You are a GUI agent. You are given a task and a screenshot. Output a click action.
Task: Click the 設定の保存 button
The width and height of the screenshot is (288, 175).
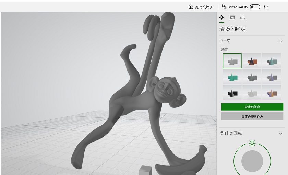[x=252, y=107]
